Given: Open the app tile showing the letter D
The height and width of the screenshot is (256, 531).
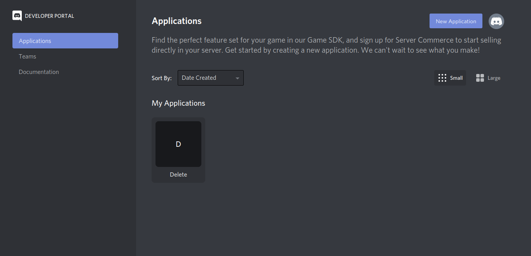Looking at the screenshot, I should (x=178, y=144).
